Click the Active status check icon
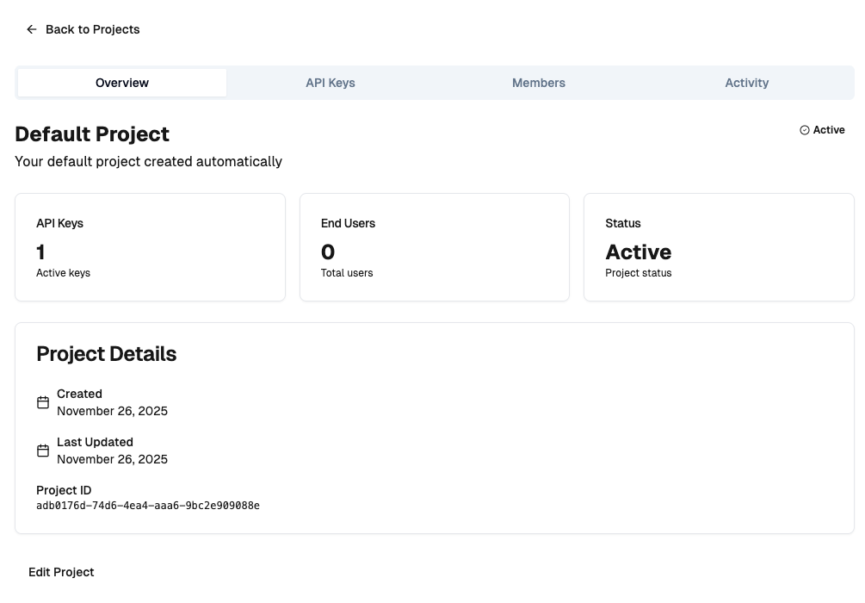The width and height of the screenshot is (865, 603). point(803,129)
